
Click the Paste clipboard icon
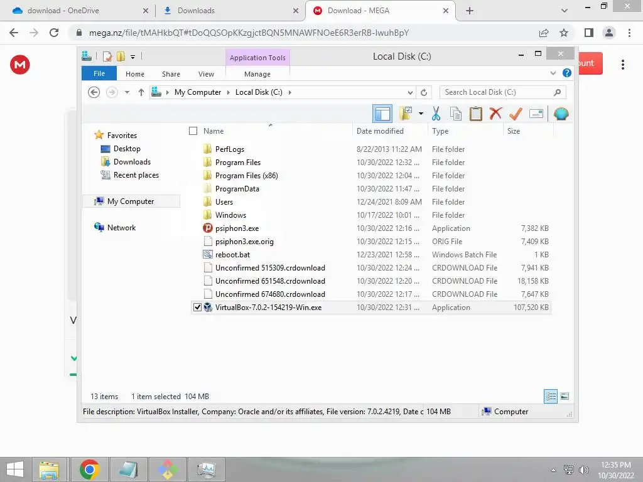pyautogui.click(x=476, y=114)
